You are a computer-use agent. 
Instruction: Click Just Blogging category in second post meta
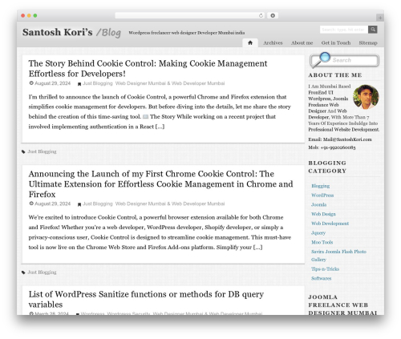point(98,204)
